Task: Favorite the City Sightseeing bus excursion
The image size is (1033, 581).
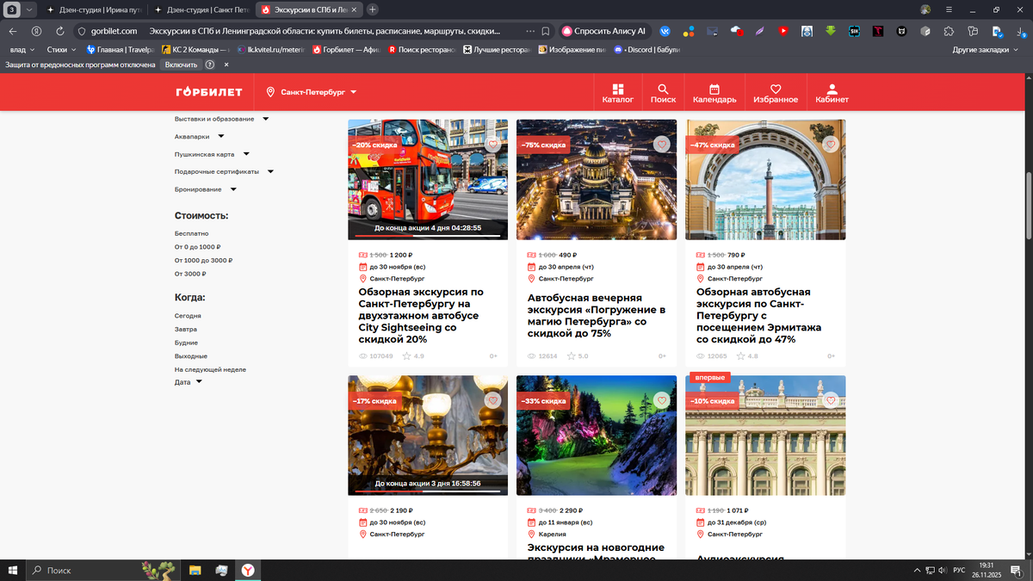Action: (x=492, y=144)
